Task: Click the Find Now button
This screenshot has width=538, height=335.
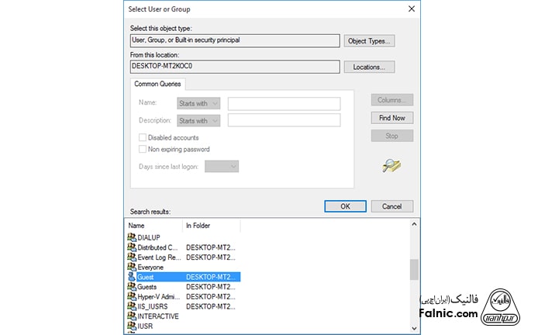Action: [x=391, y=118]
